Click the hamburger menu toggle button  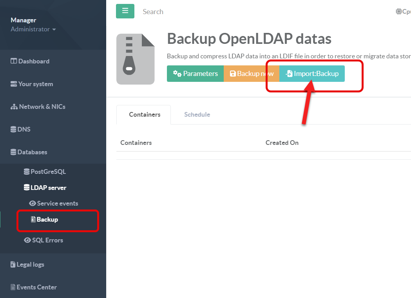pos(125,11)
